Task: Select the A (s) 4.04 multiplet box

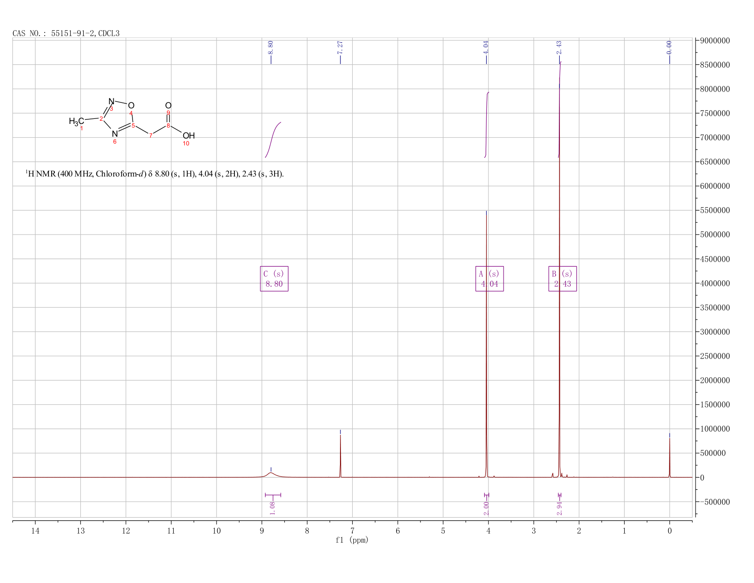Action: tap(489, 279)
